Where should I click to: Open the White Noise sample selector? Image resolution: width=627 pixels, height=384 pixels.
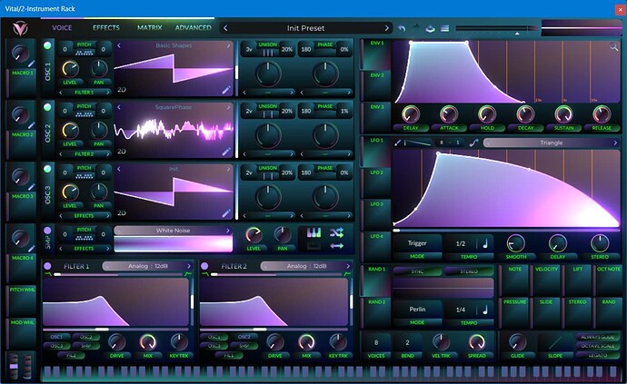174,231
